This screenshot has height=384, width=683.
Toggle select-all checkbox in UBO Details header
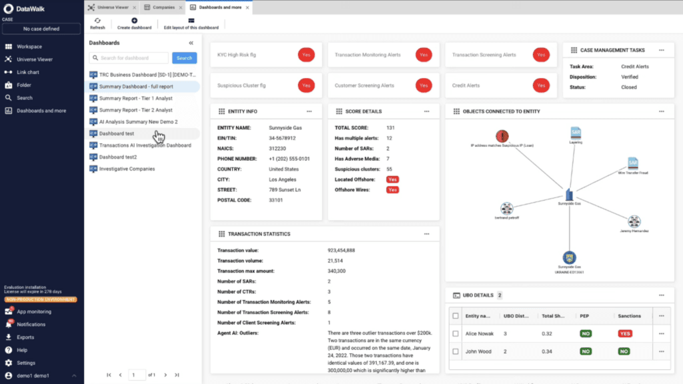456,315
